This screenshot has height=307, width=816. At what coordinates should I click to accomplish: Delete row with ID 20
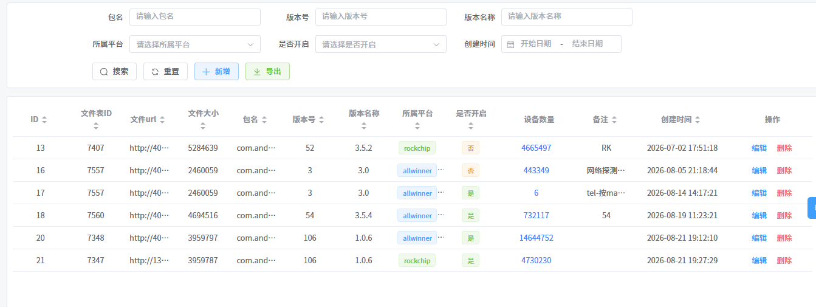point(784,238)
